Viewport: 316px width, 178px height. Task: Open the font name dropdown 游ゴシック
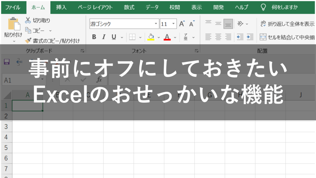(x=156, y=24)
